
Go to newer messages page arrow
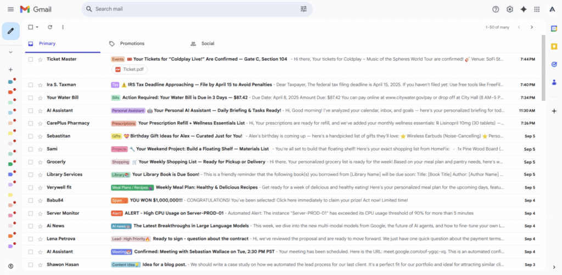519,27
